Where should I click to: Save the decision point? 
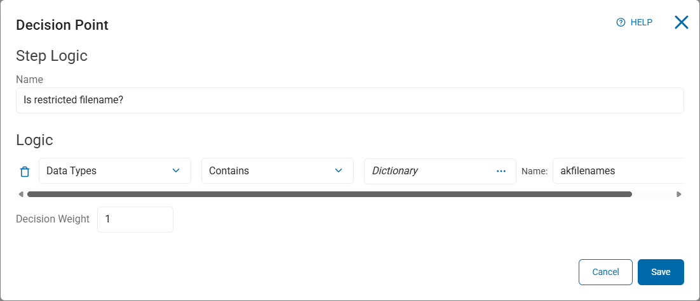661,272
